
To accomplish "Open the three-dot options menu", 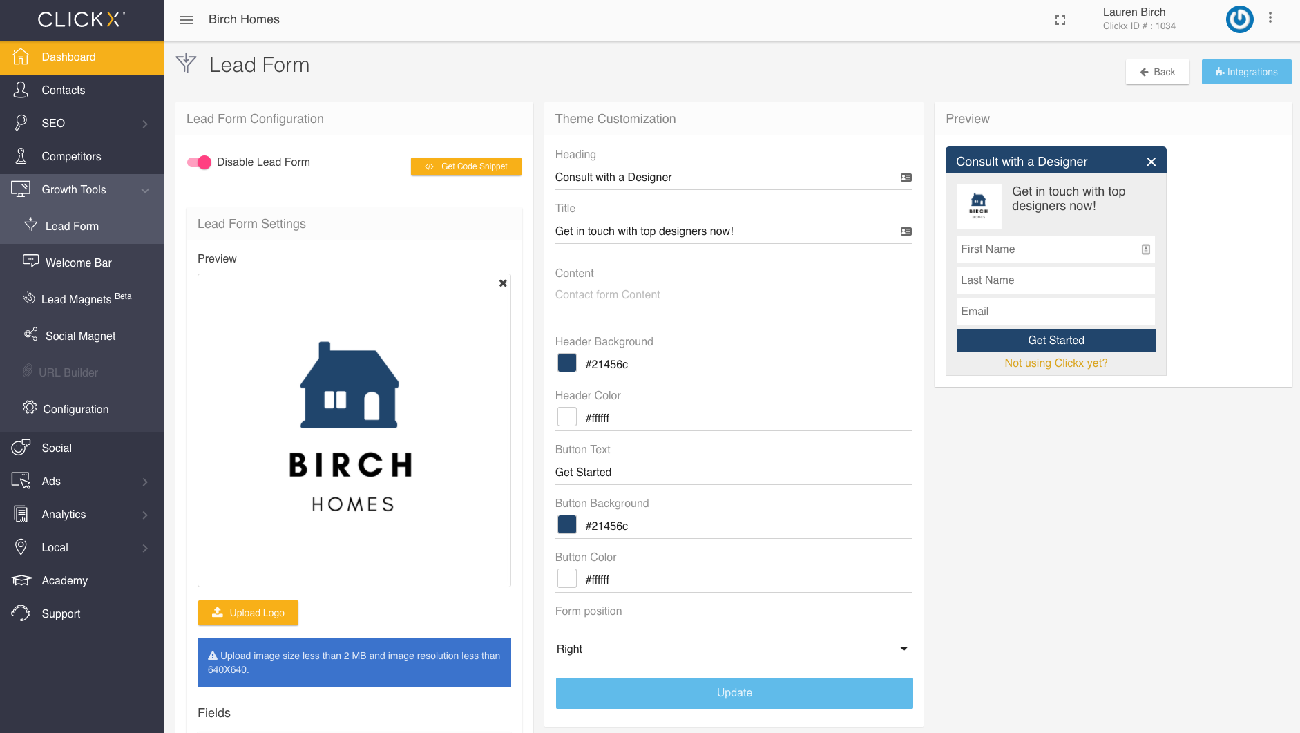I will [x=1270, y=18].
